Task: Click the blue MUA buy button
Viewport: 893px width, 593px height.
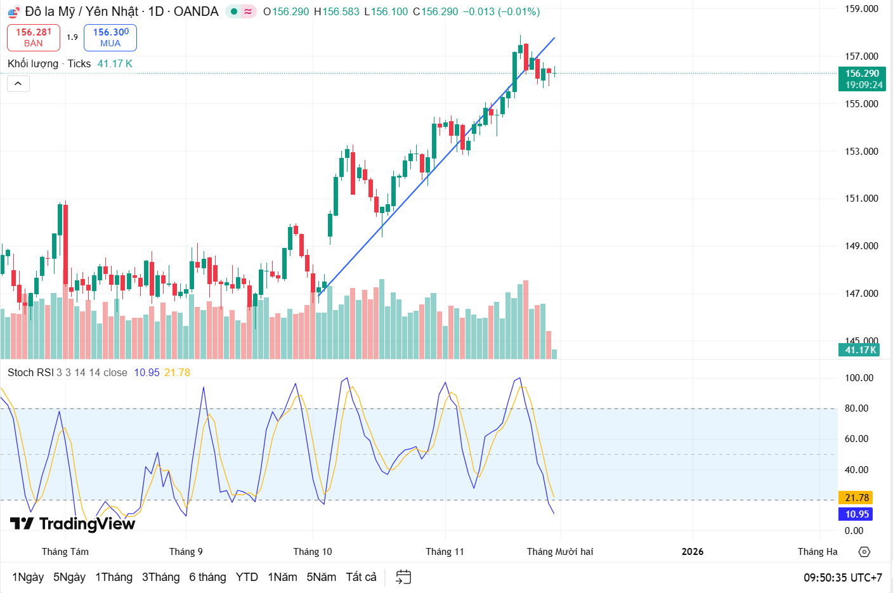Action: coord(110,37)
